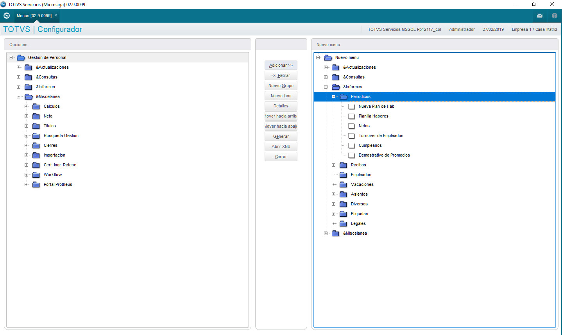Click the Busqueda Gestion folder icon

[x=36, y=135]
